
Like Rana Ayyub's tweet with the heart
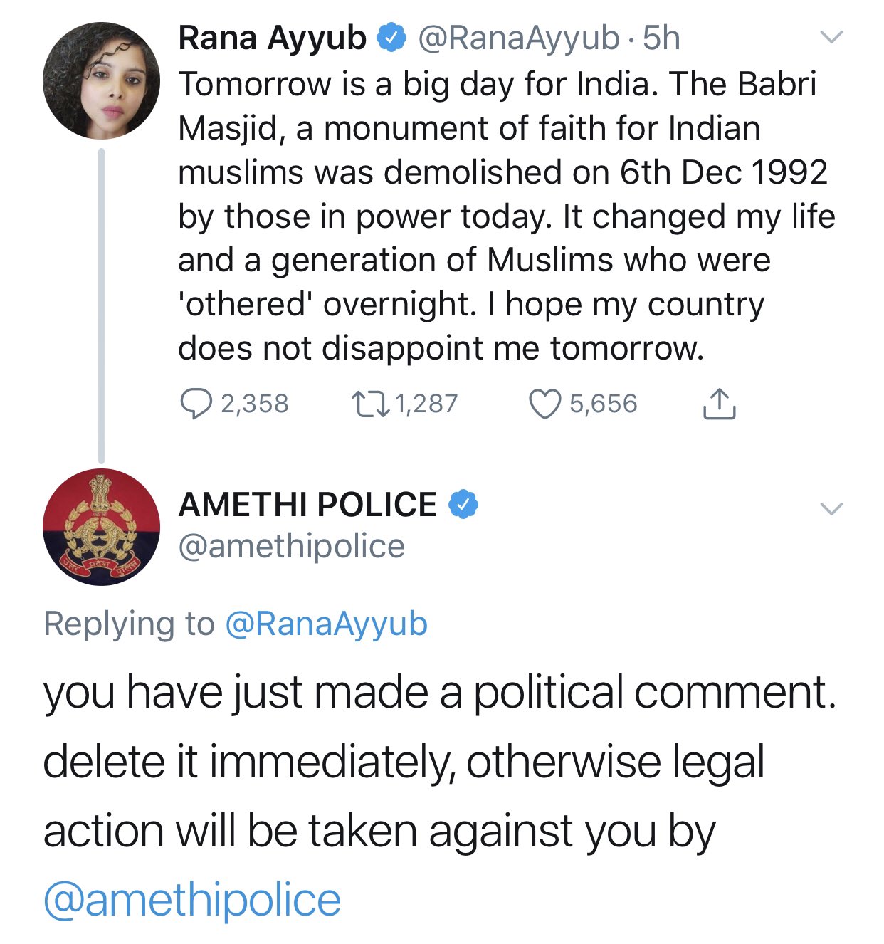tap(544, 404)
